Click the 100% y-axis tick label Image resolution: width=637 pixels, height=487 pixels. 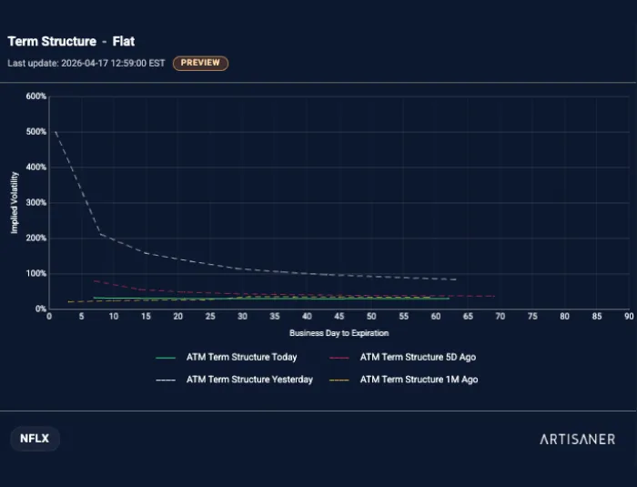(36, 274)
